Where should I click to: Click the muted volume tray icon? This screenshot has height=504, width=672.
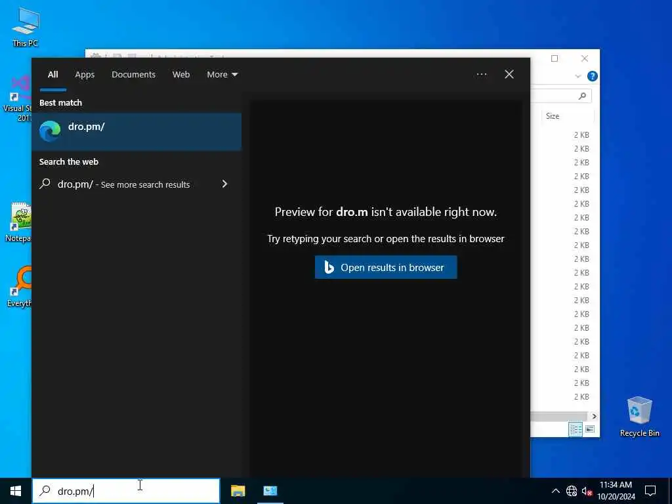click(587, 491)
